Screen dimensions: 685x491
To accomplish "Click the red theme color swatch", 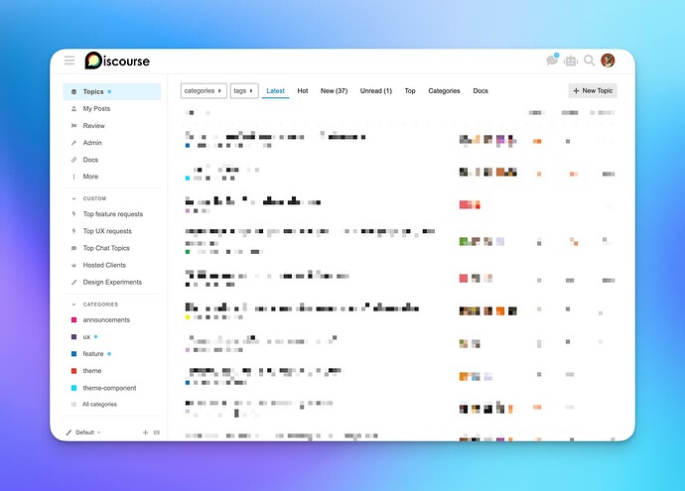I will click(73, 371).
